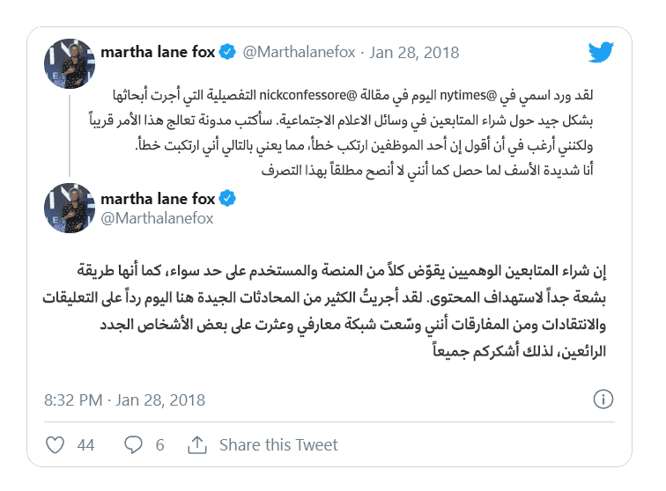The image size is (666, 491).
Task: Click the 44 likes count
Action: 85,444
